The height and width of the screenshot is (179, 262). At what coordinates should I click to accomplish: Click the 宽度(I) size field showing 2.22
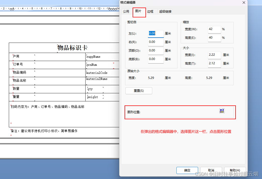[x=214, y=55]
